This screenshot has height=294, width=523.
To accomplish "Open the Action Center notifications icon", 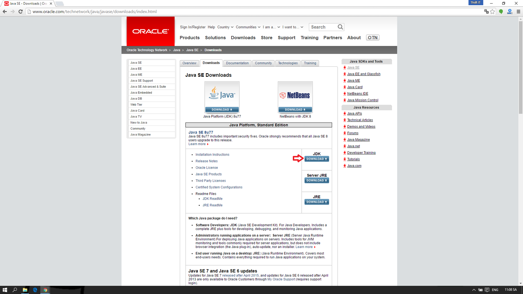I will point(487,290).
